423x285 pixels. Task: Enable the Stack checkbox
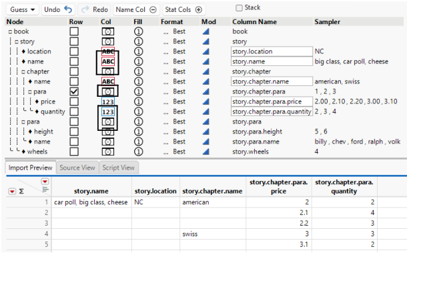[x=239, y=8]
